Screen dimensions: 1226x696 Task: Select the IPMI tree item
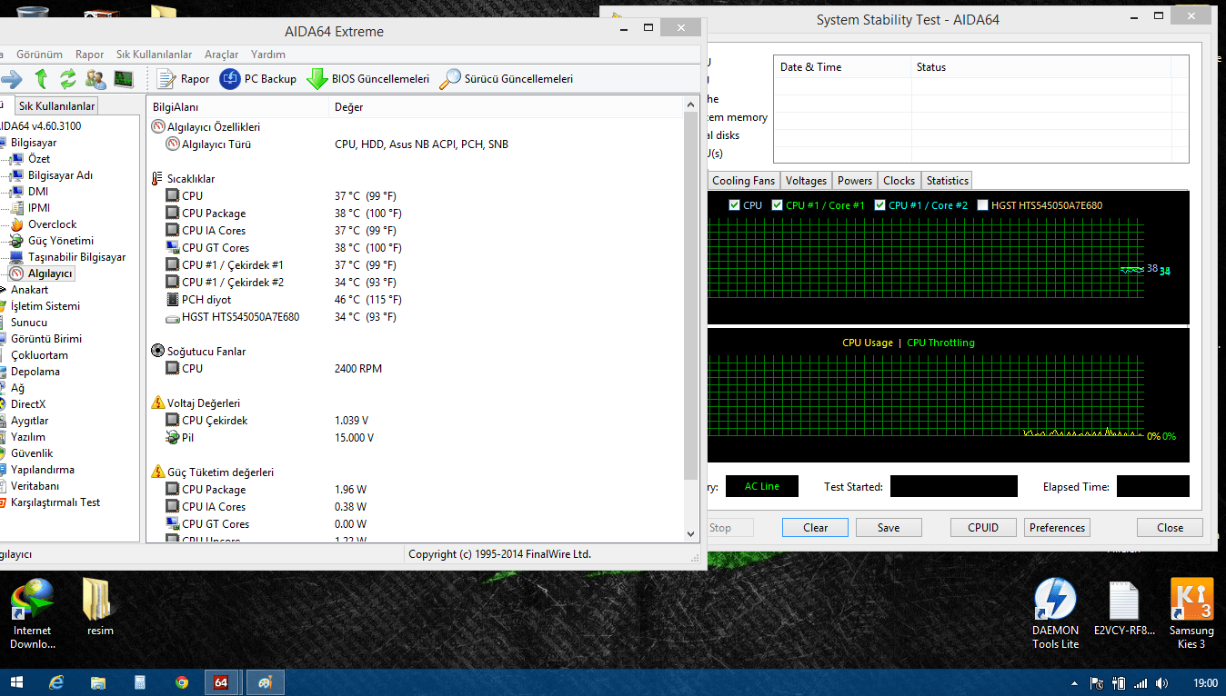(x=39, y=208)
